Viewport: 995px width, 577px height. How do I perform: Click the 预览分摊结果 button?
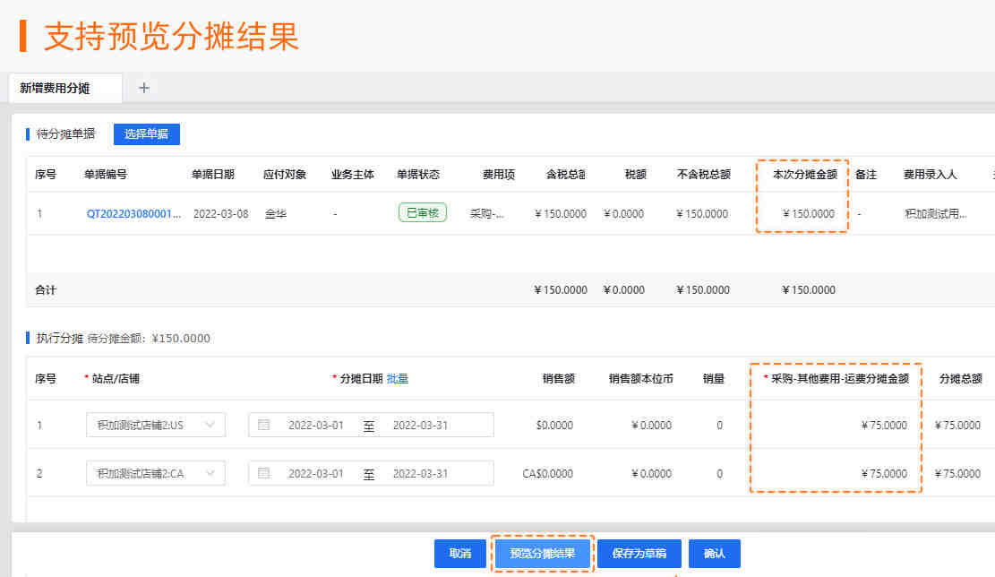[x=543, y=554]
